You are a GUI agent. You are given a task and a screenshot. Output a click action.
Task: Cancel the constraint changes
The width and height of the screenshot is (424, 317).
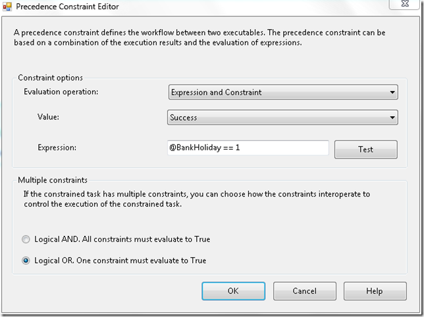click(x=304, y=291)
